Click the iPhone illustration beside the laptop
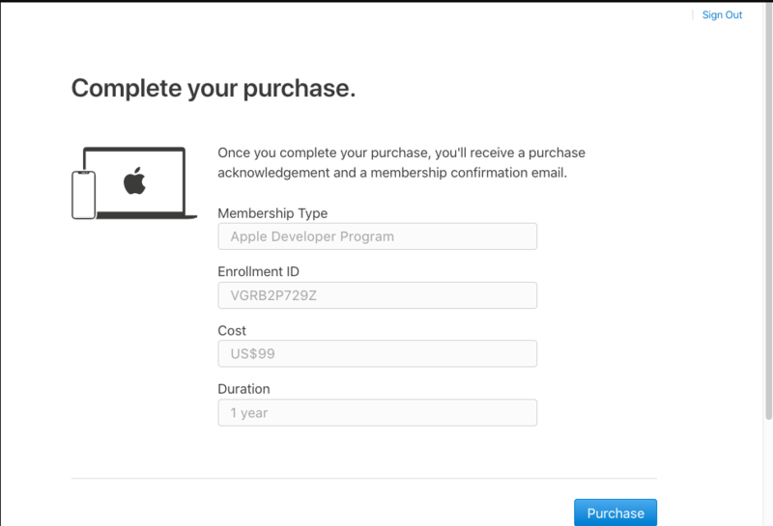This screenshot has height=526, width=773. [84, 195]
